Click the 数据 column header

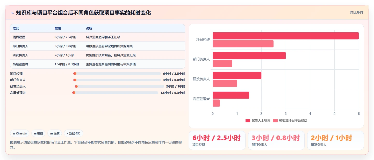click(x=58, y=28)
